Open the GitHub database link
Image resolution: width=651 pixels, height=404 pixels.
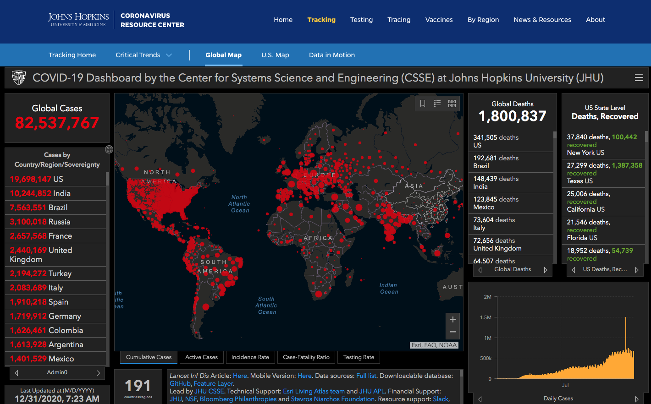click(180, 383)
